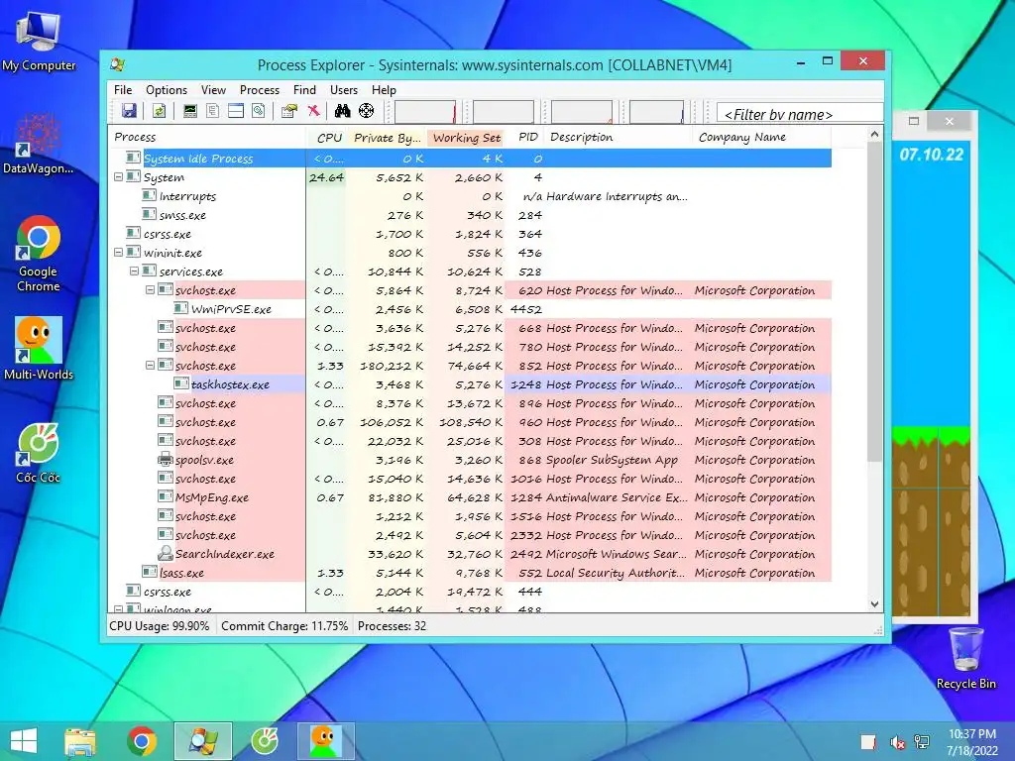1015x761 pixels.
Task: Click the Refresh Now toolbar icon
Action: 159,111
